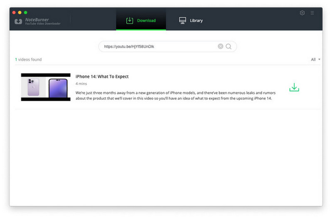332x218 pixels.
Task: Open settings via the gear icon
Action: tap(302, 13)
